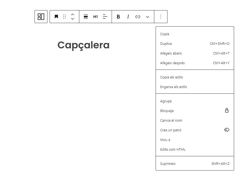Expand more formatting options chevron
250x174 pixels.
point(148,17)
